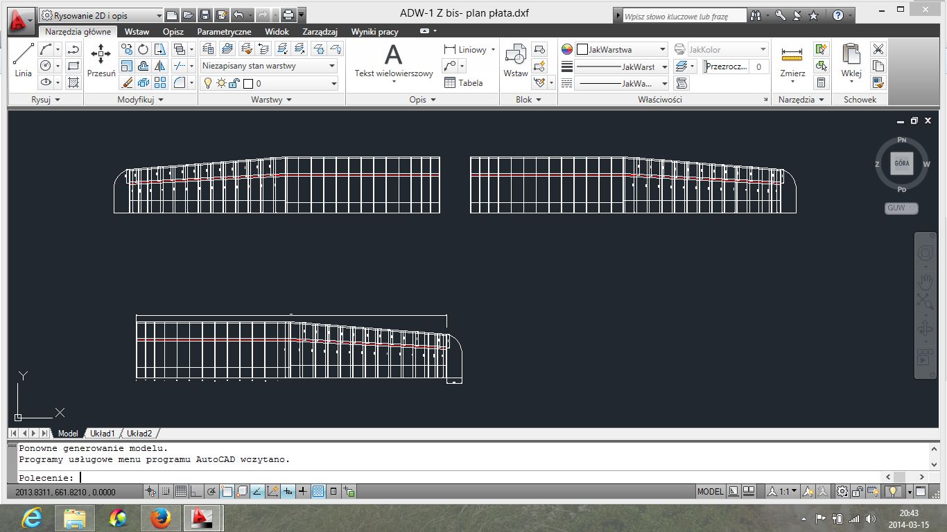947x532 pixels.
Task: Switch to the Opisz ribbon tab
Action: click(173, 31)
